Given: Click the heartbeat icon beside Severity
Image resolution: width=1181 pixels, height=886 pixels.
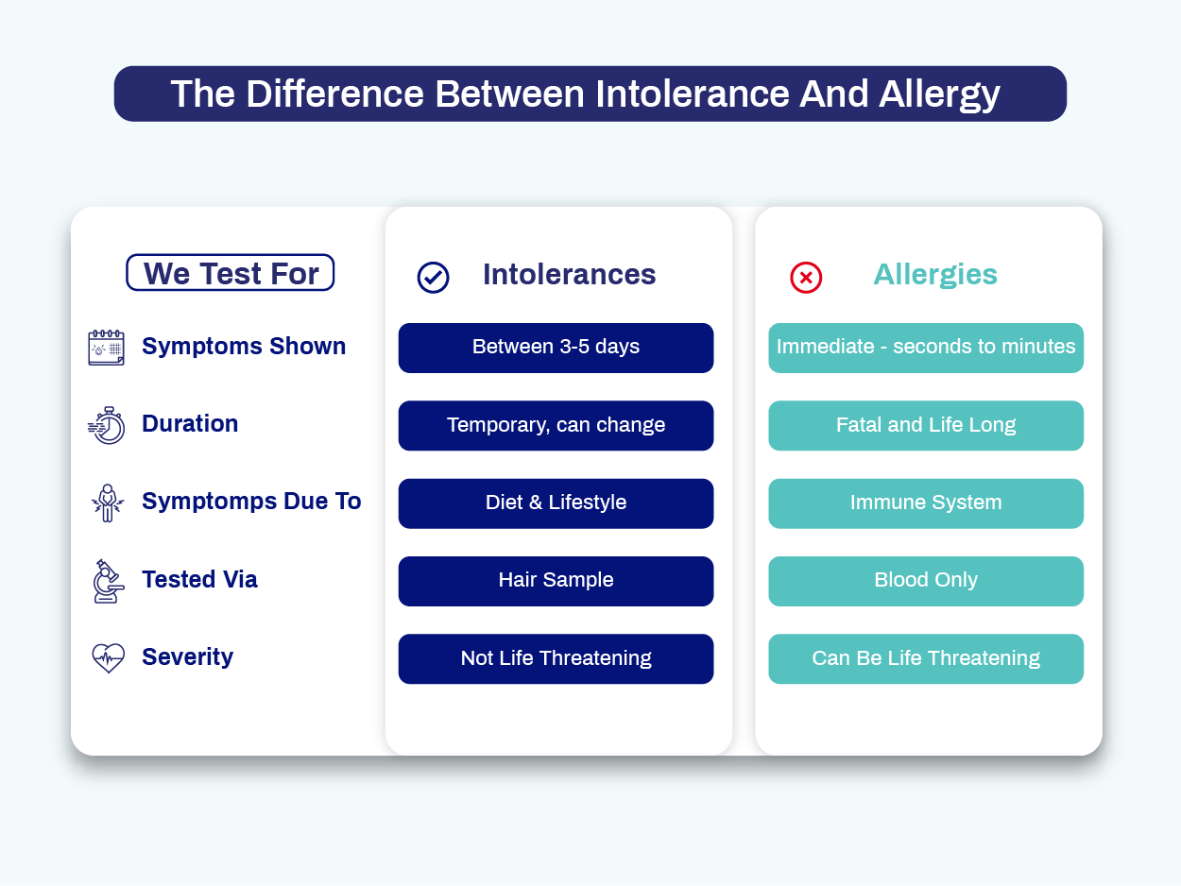Looking at the screenshot, I should (108, 657).
